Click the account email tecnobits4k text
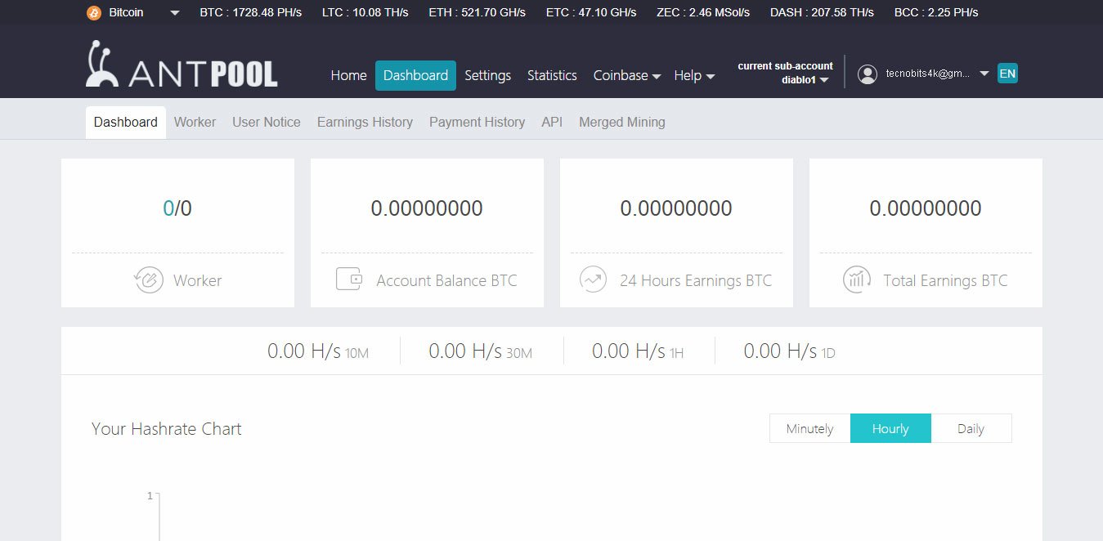1103x541 pixels. (x=927, y=74)
